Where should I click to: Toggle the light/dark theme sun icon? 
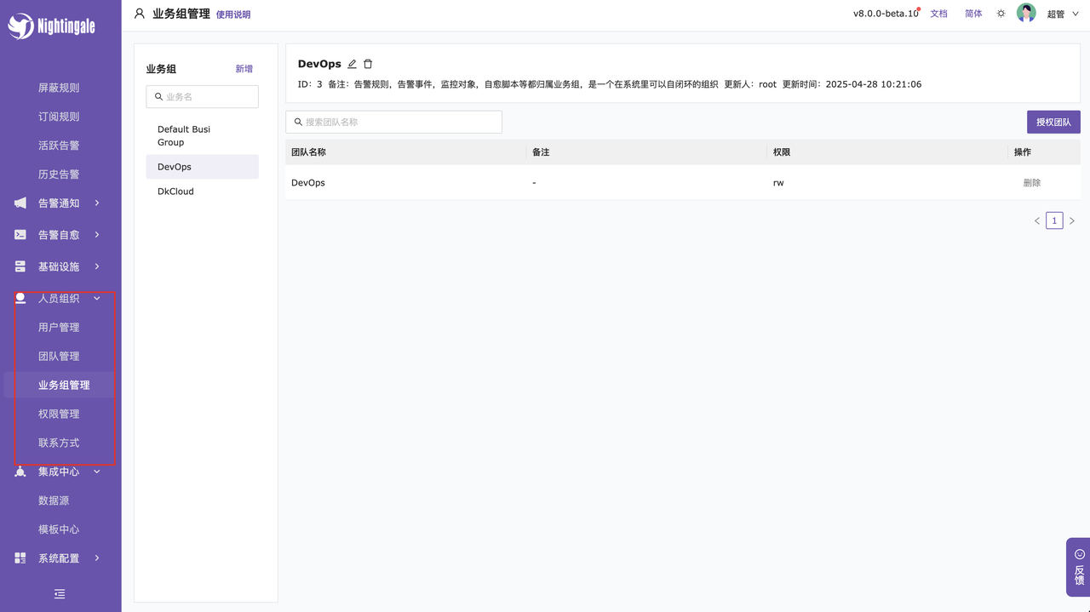[1001, 14]
